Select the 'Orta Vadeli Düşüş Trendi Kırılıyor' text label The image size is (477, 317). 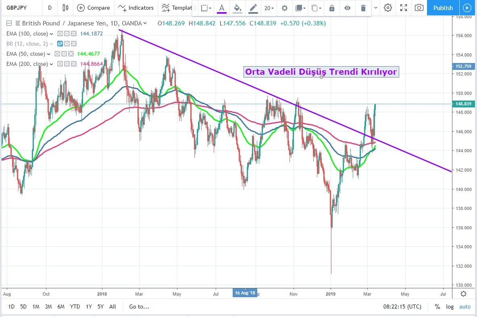(321, 71)
